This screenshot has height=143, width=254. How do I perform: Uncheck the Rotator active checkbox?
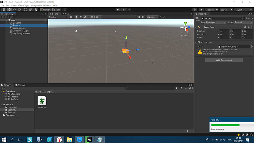(x=203, y=18)
